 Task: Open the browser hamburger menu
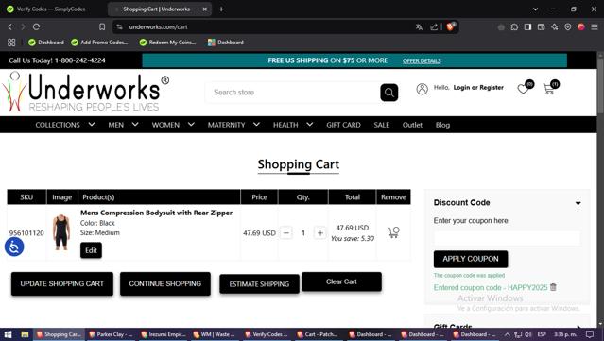[595, 27]
